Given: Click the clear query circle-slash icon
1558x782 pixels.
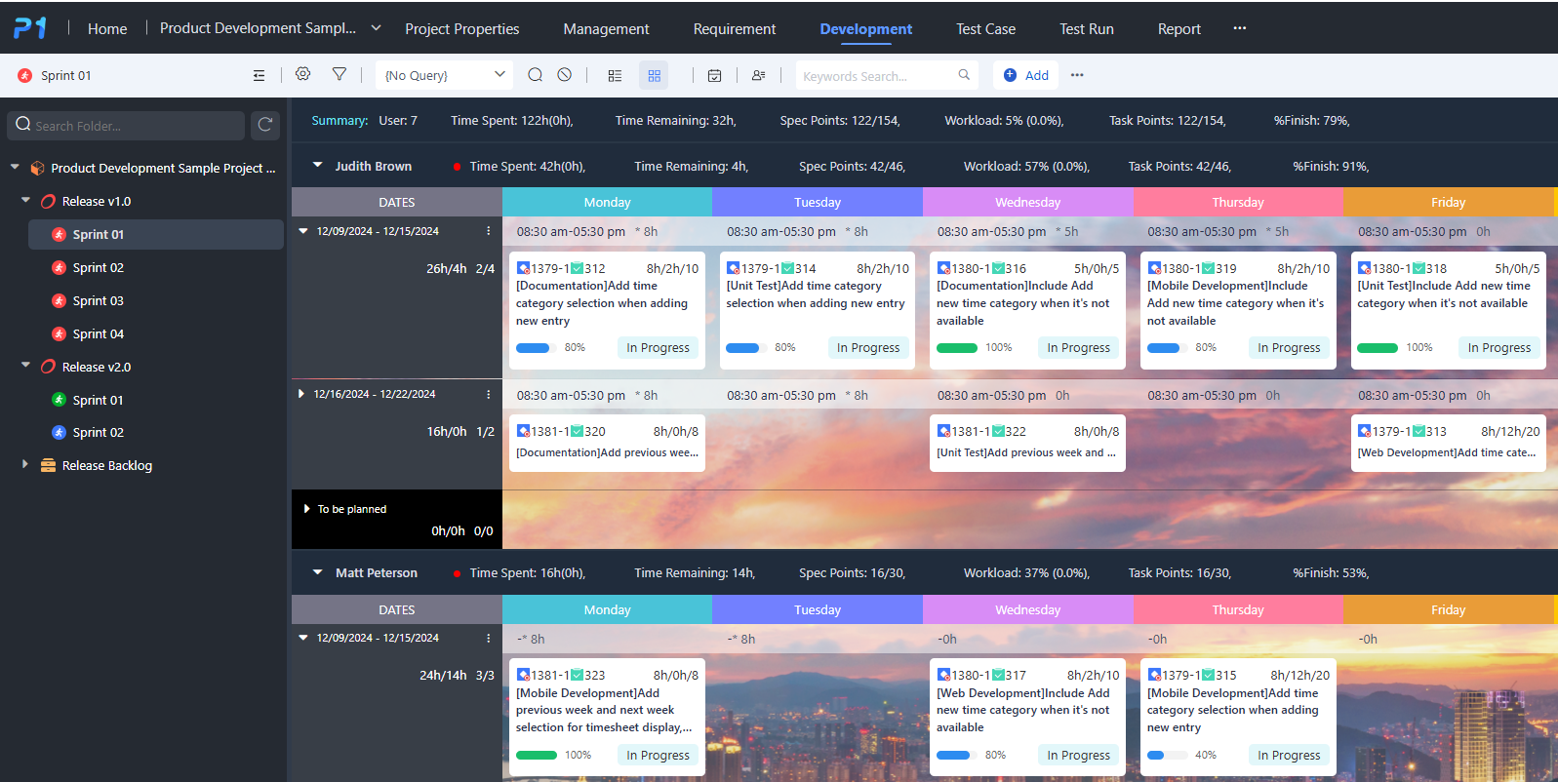Looking at the screenshot, I should 565,75.
